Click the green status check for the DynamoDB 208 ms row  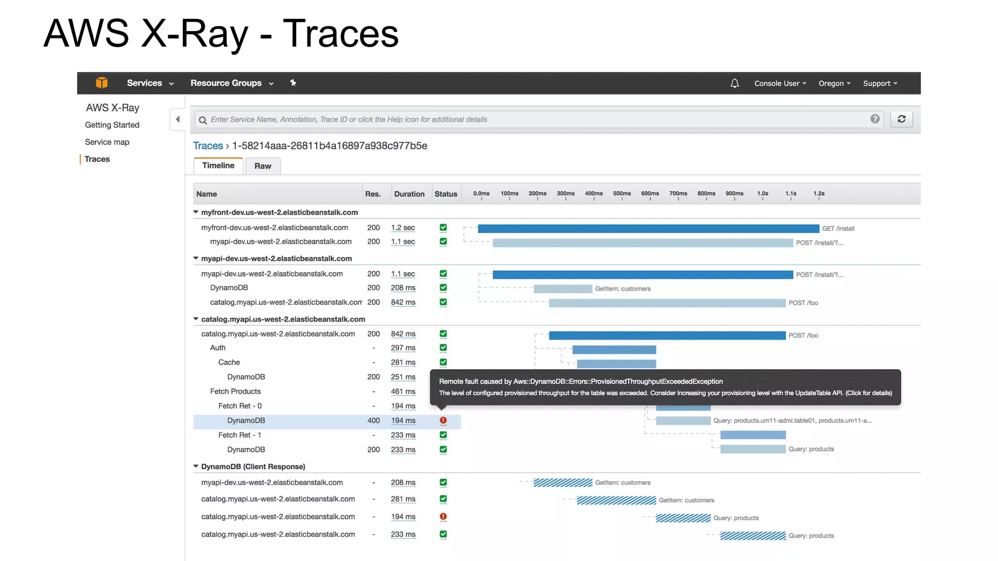[443, 288]
